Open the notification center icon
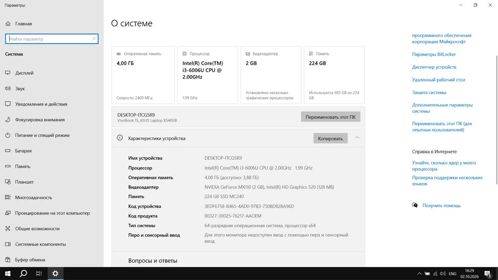This screenshot has width=498, height=280. point(488,274)
